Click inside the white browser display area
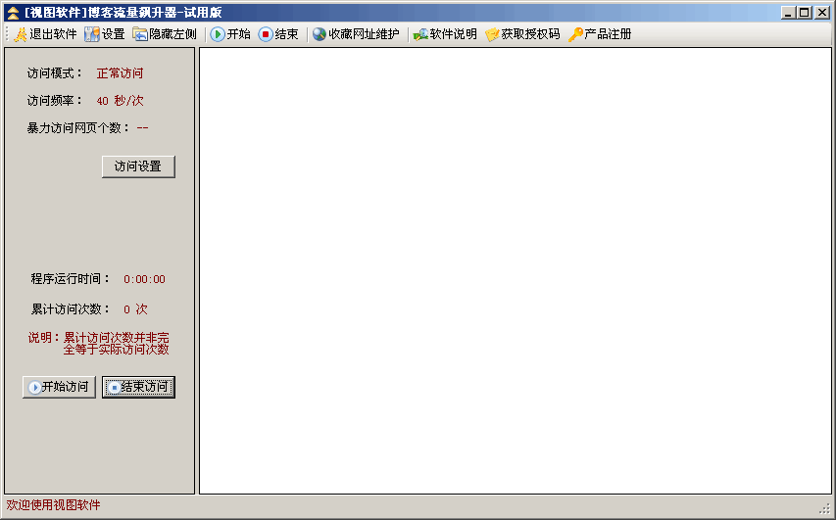 click(x=516, y=270)
